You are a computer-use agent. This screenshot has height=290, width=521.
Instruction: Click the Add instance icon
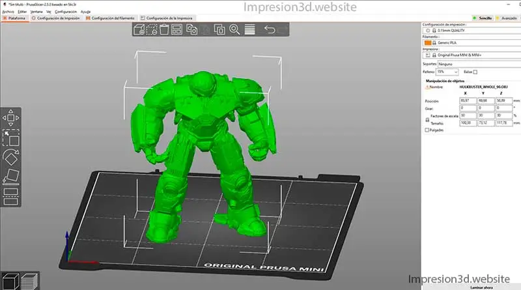point(219,29)
